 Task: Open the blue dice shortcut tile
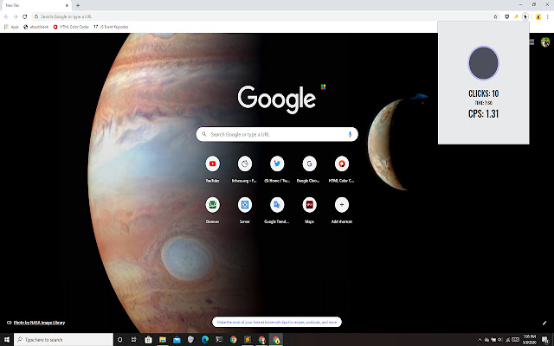pyautogui.click(x=244, y=209)
